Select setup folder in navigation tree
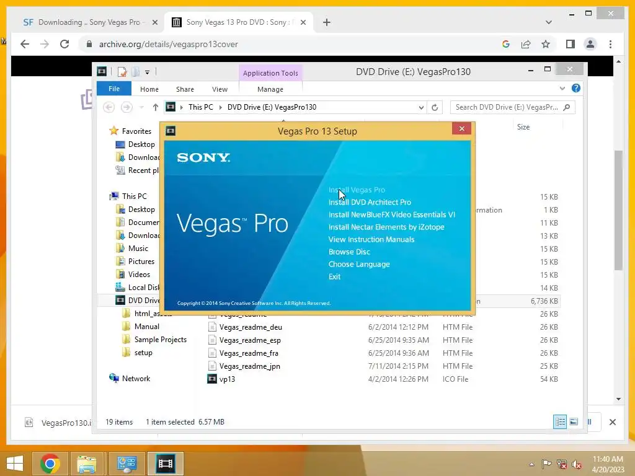Image resolution: width=635 pixels, height=476 pixels. click(143, 353)
